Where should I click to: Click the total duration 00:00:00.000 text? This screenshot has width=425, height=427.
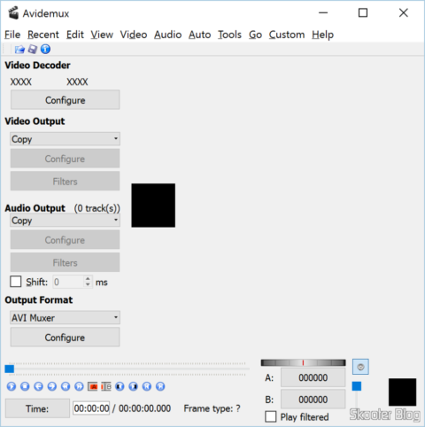pyautogui.click(x=144, y=408)
